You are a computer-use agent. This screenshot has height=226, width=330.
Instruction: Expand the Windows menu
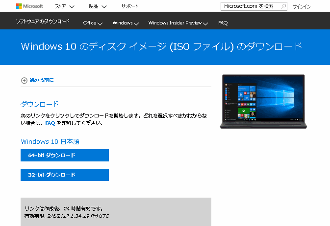pos(126,23)
